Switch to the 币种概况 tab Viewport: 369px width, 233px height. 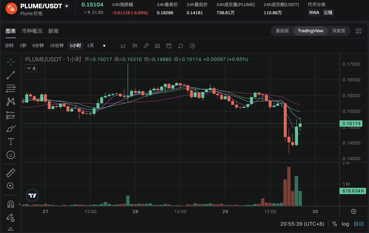(32, 31)
